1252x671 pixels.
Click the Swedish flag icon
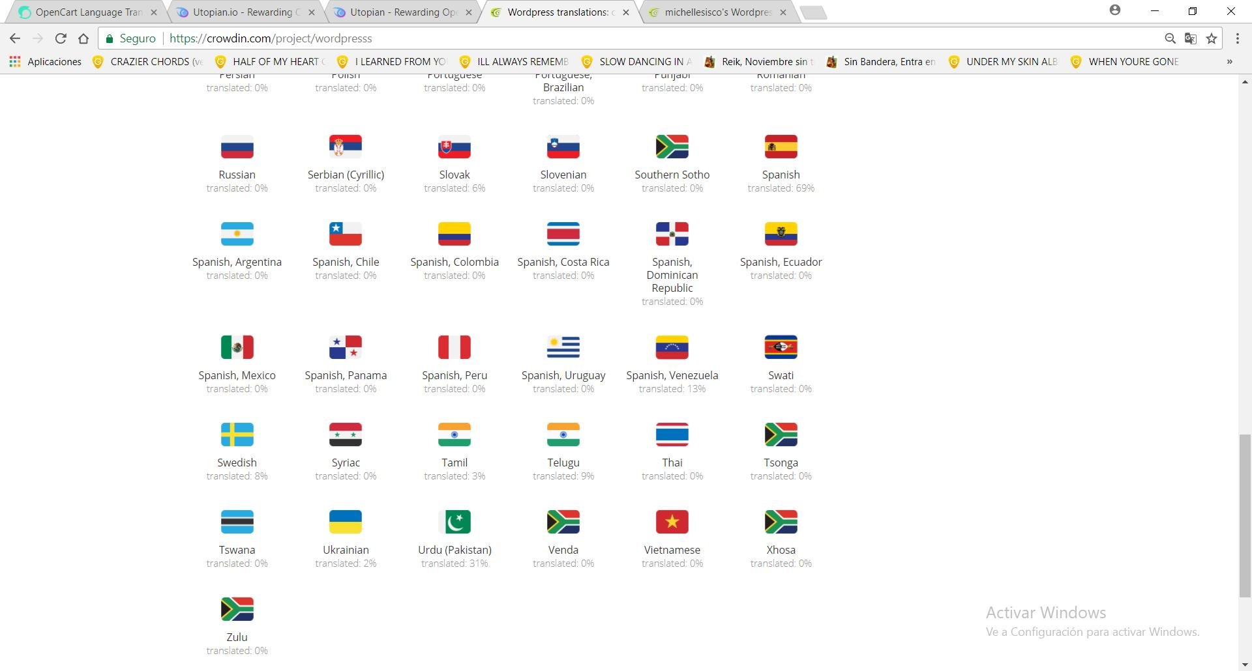tap(237, 435)
